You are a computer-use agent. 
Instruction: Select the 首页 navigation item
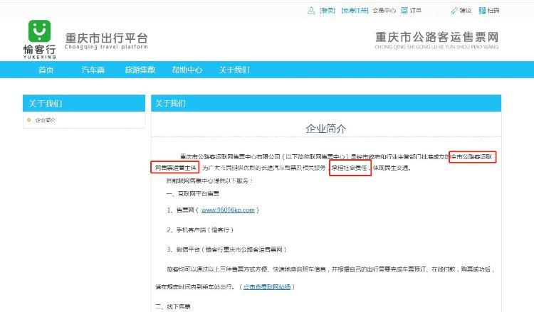coord(46,70)
